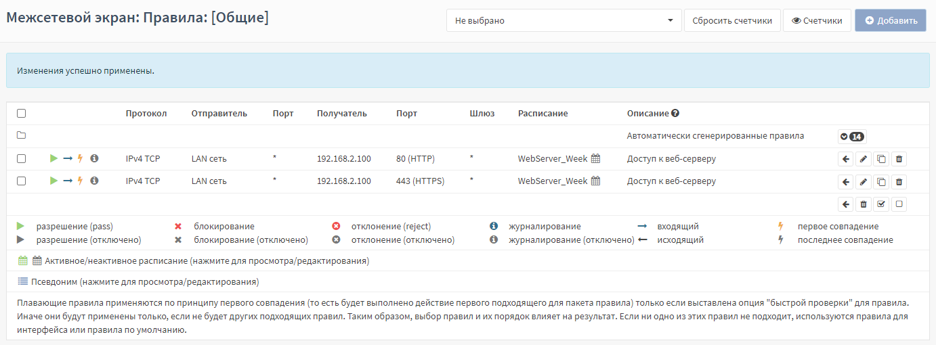
Task: Click Доступ к веб-серверу in HTTP row
Action: coord(671,159)
